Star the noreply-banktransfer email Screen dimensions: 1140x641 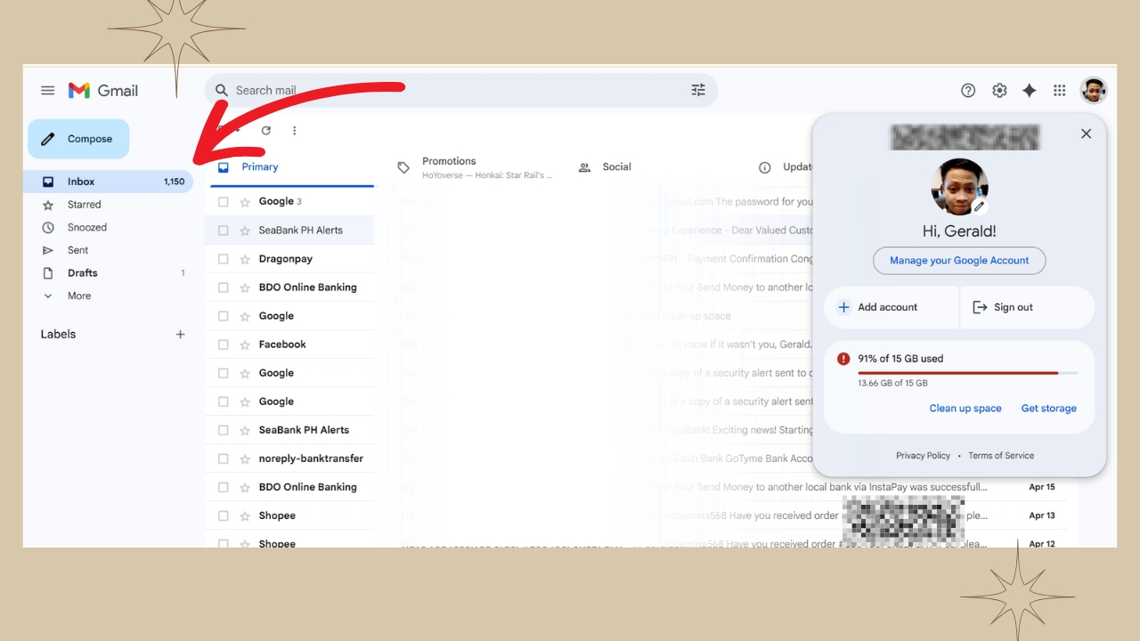245,458
